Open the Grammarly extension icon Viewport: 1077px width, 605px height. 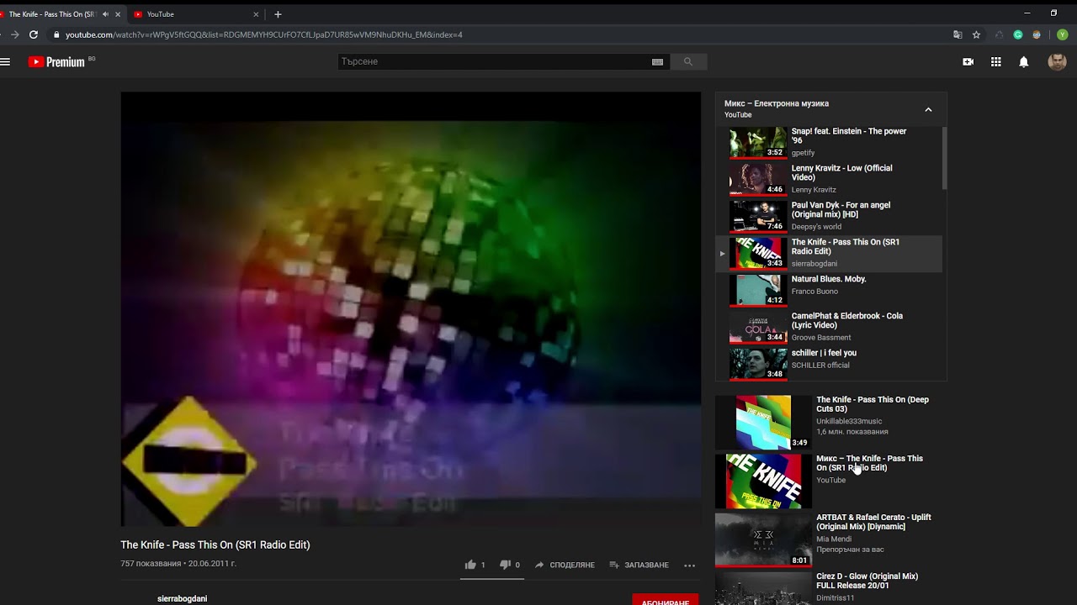click(1017, 34)
